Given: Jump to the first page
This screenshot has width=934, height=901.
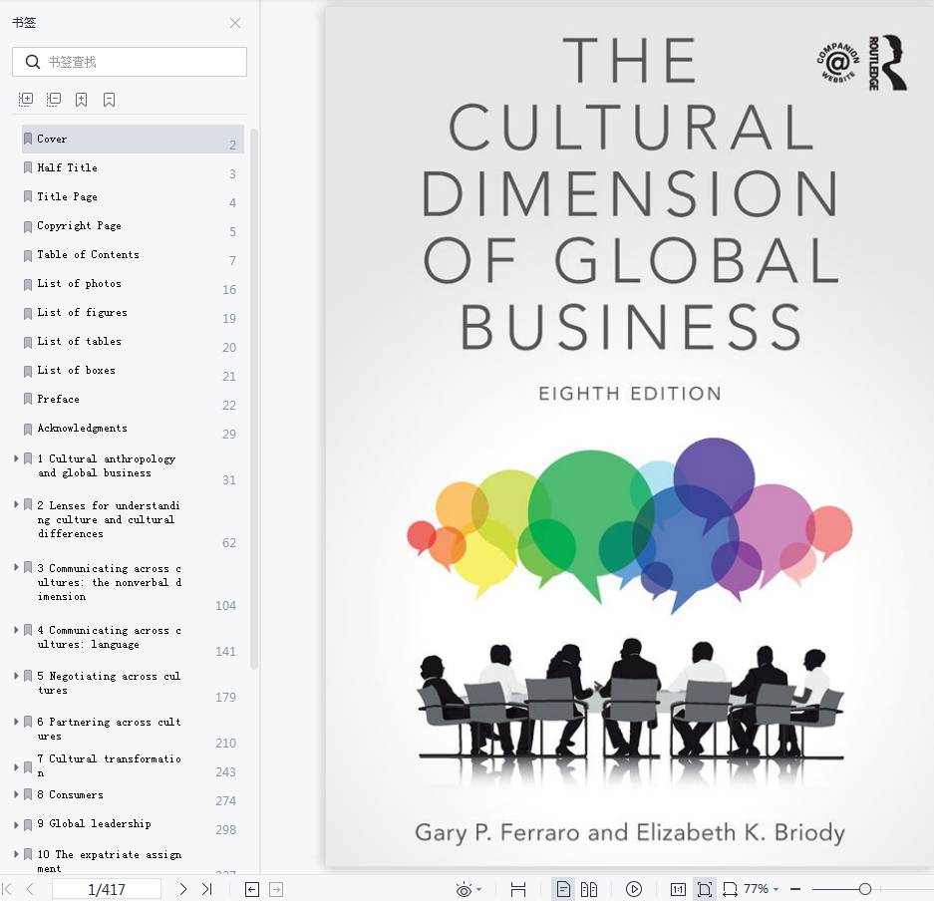Looking at the screenshot, I should pyautogui.click(x=7, y=889).
